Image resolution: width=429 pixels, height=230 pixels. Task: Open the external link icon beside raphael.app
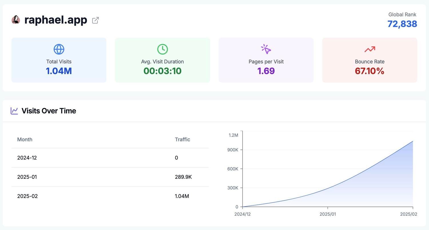95,20
